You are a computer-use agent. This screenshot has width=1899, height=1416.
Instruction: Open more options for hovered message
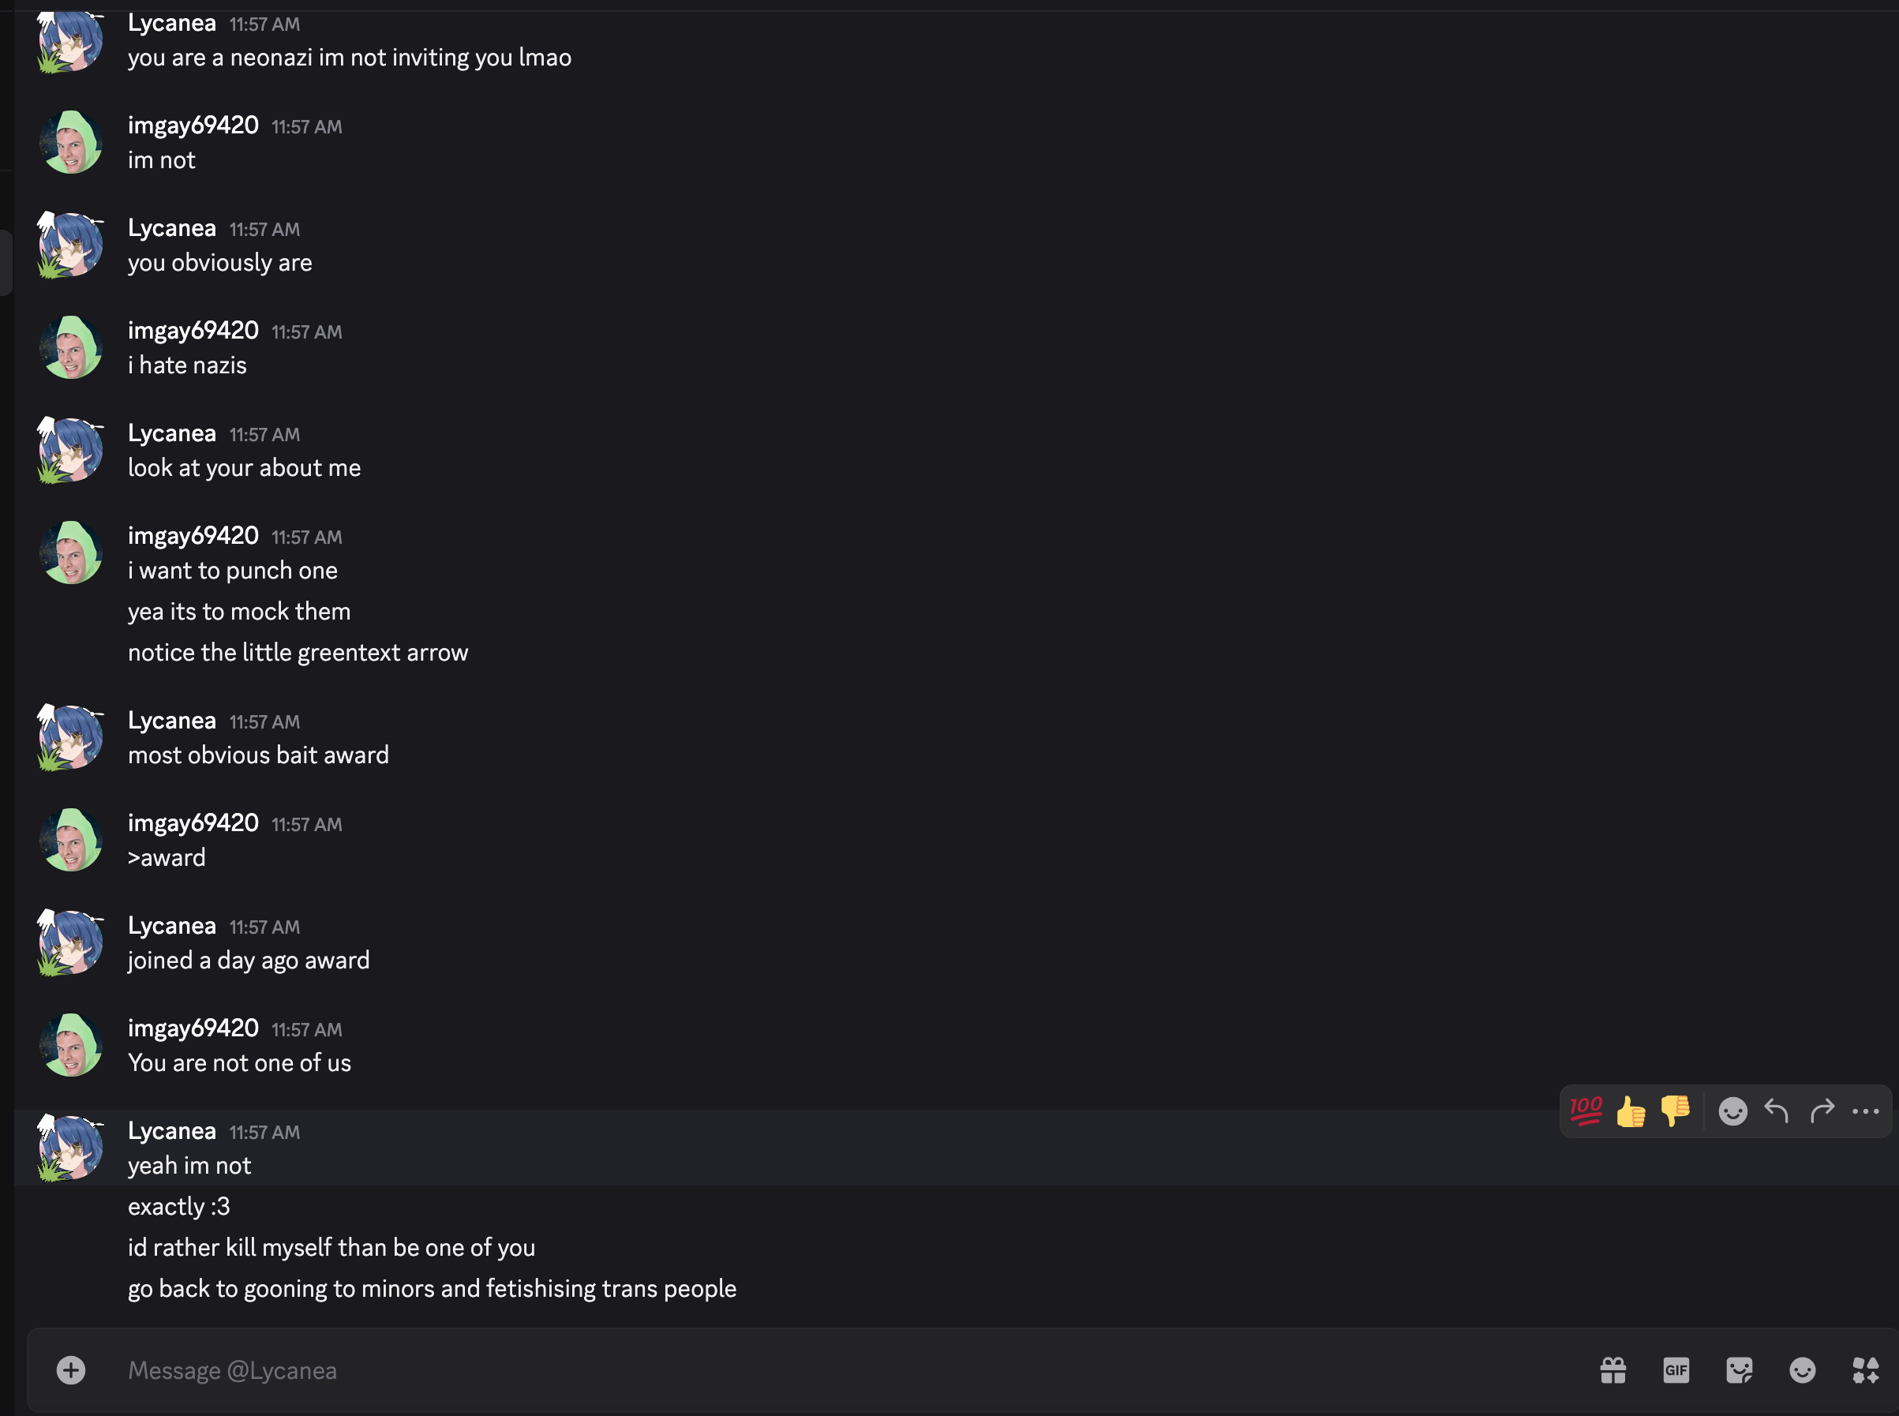click(1866, 1111)
